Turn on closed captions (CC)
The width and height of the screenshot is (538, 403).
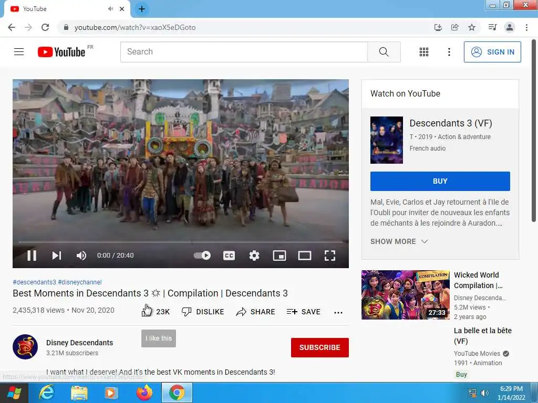tap(229, 256)
